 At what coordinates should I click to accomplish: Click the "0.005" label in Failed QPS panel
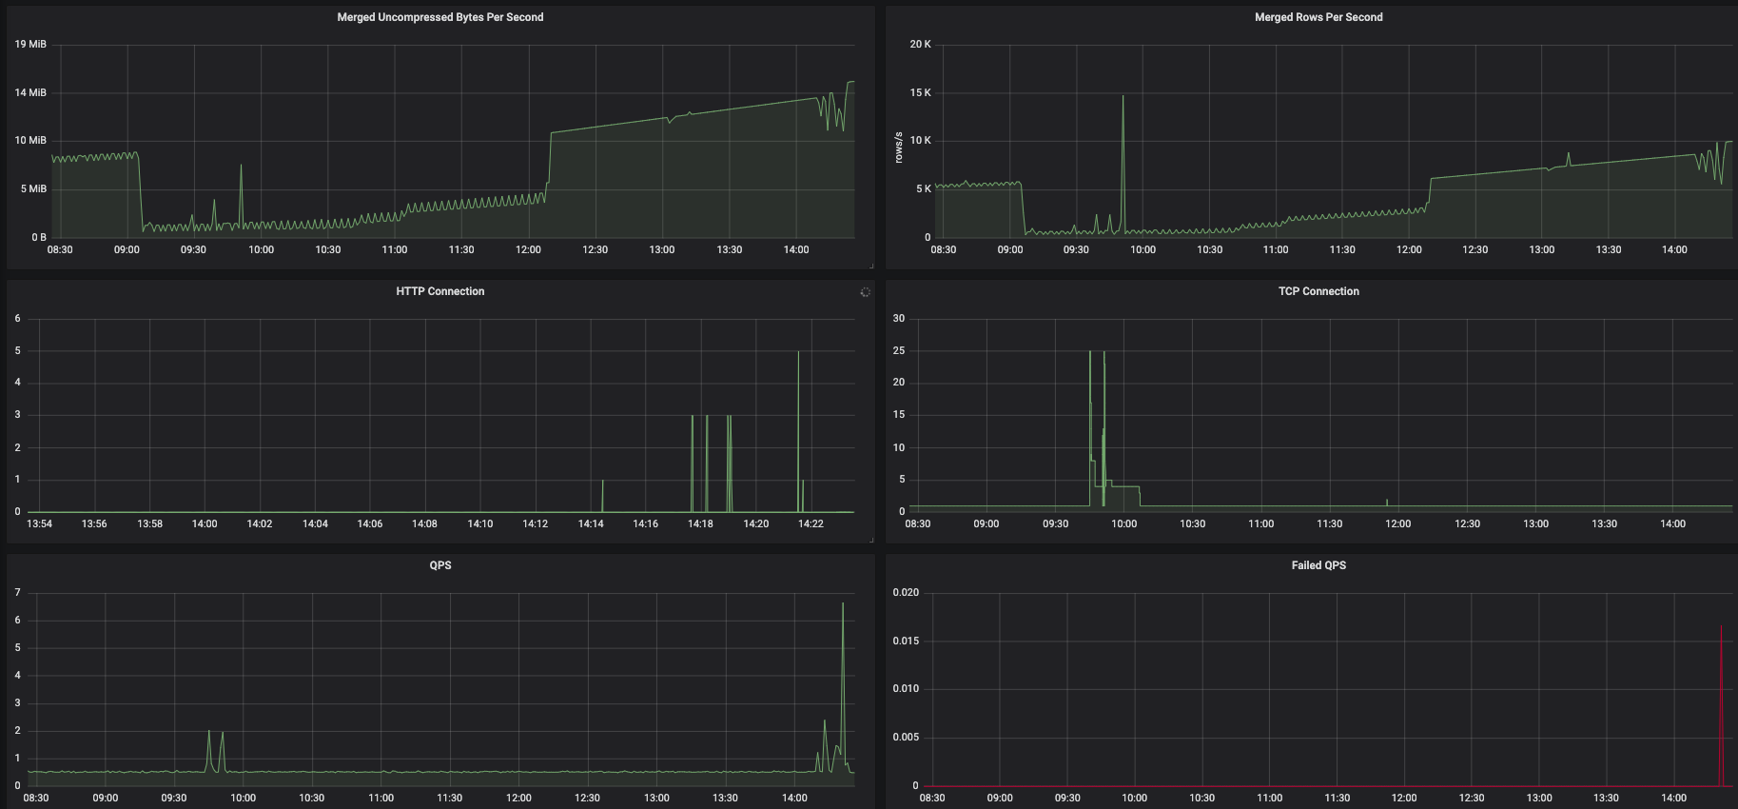click(906, 737)
